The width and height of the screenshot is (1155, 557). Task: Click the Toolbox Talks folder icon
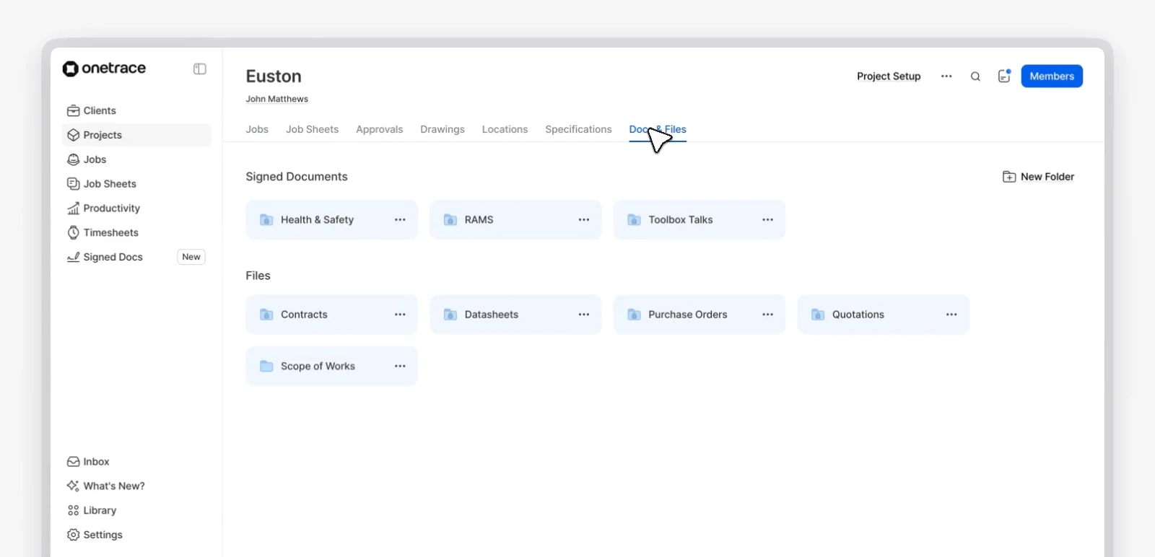pos(634,219)
